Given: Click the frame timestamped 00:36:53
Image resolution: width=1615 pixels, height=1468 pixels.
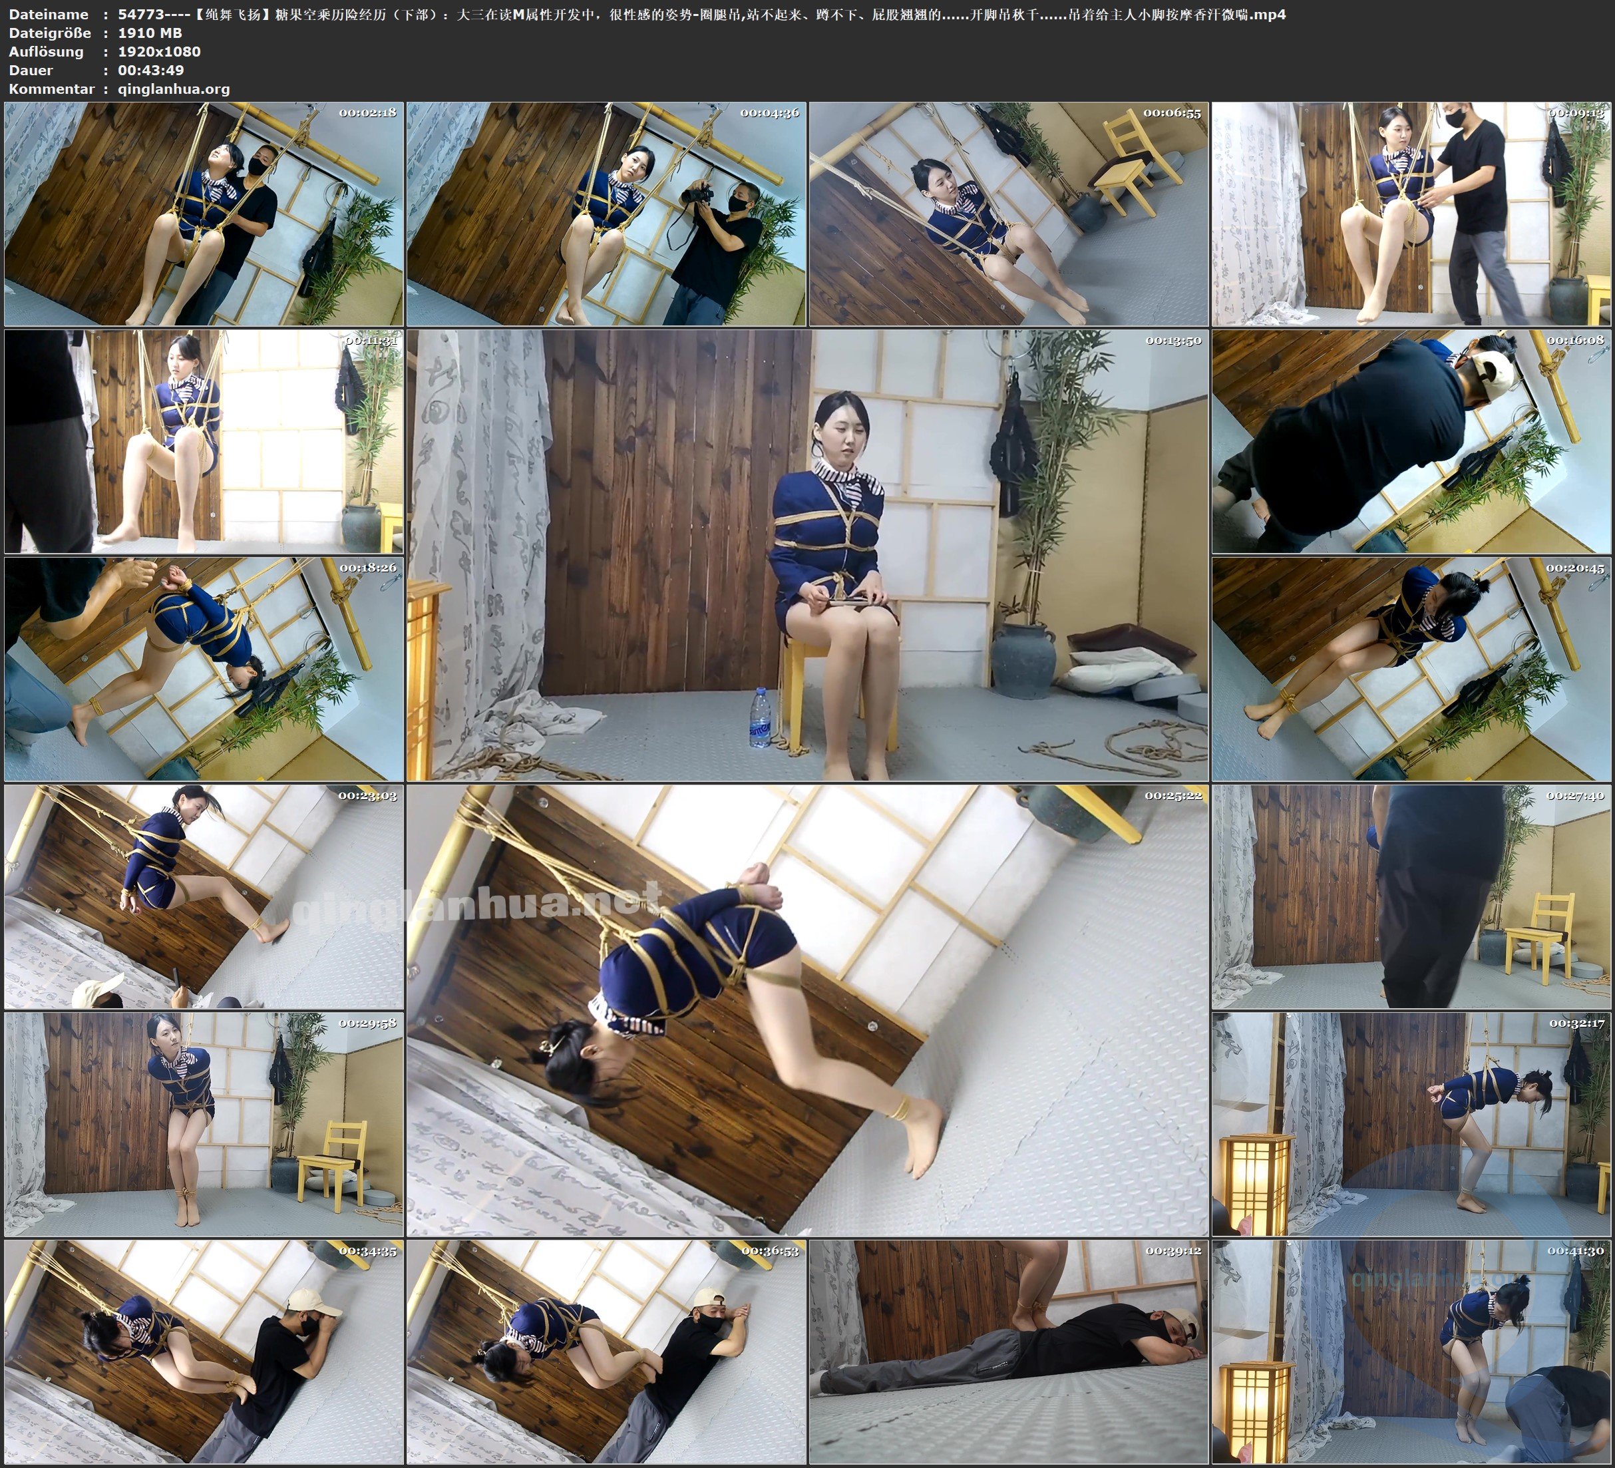Looking at the screenshot, I should [606, 1352].
